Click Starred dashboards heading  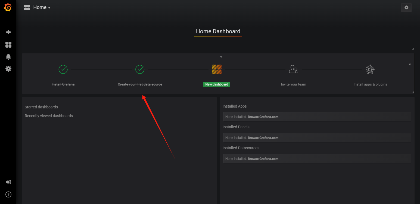click(x=41, y=107)
